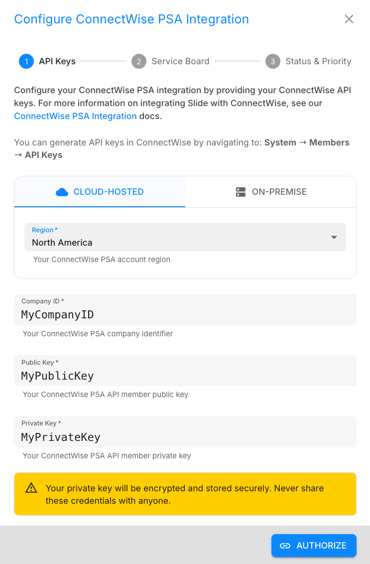Go to the Service Board step label
370x564 pixels.
tap(180, 61)
